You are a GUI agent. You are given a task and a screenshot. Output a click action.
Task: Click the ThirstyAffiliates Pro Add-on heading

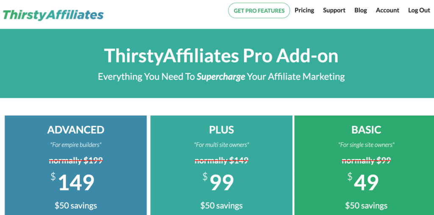coord(221,56)
